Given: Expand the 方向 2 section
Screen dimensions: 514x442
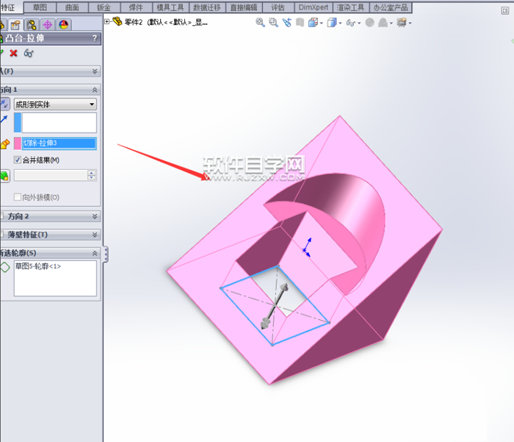Looking at the screenshot, I should [x=95, y=216].
